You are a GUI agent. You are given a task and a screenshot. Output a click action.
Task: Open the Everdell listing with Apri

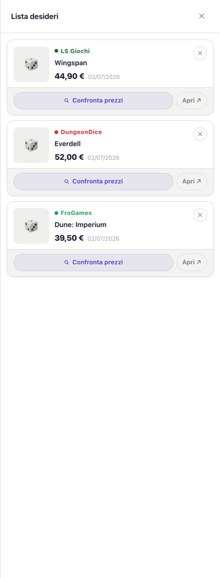pyautogui.click(x=192, y=181)
